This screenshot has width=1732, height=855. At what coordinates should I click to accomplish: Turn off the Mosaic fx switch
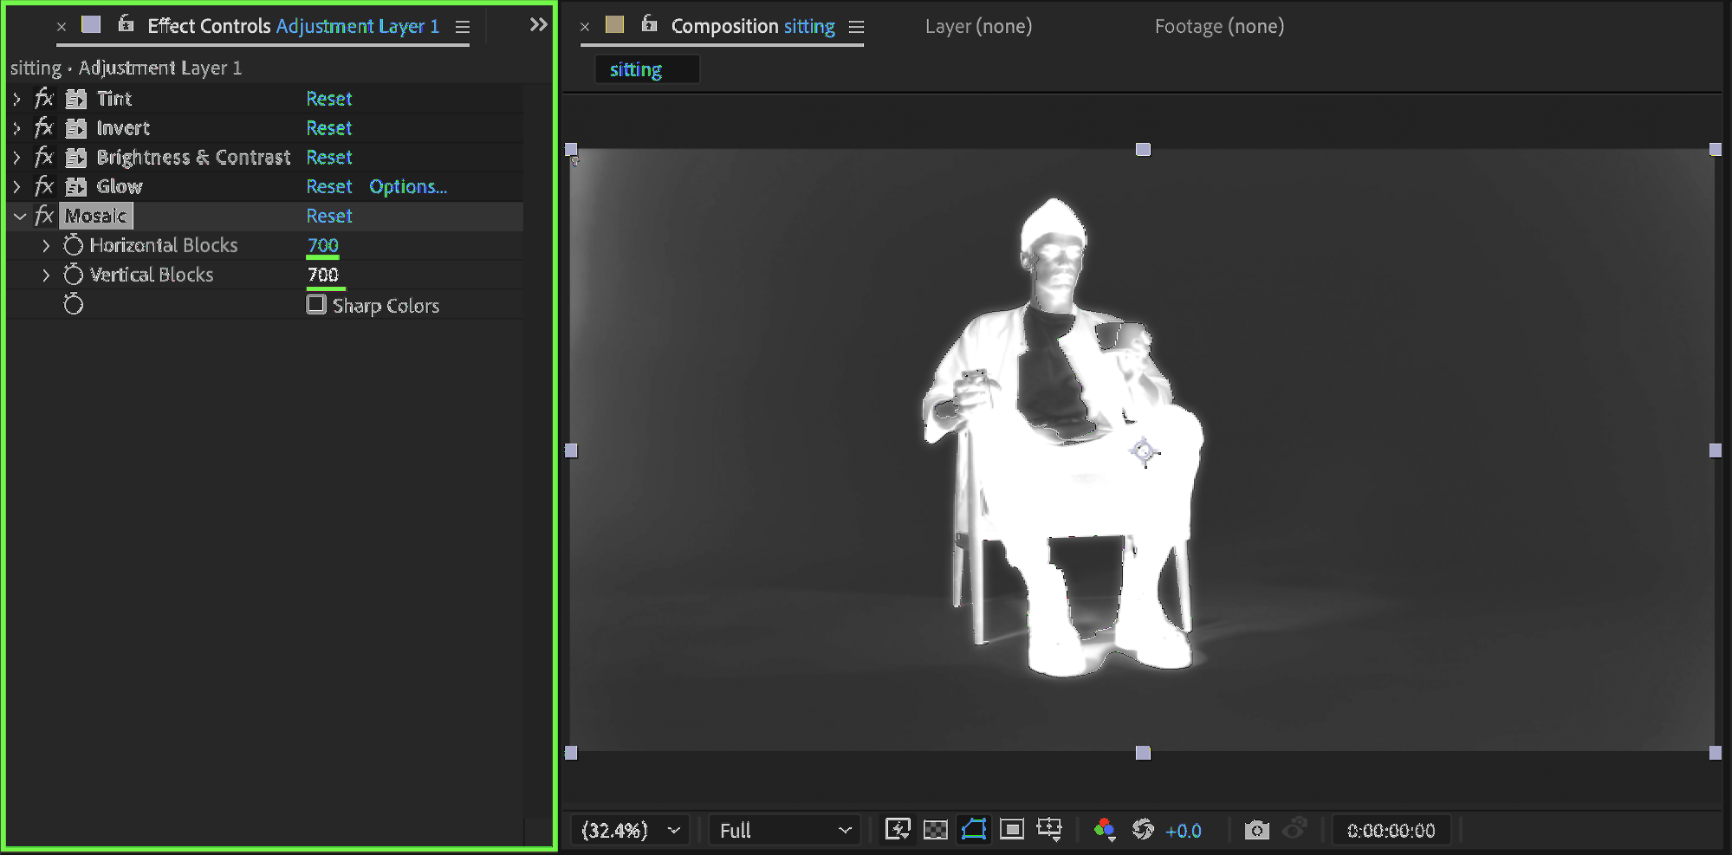click(x=44, y=217)
